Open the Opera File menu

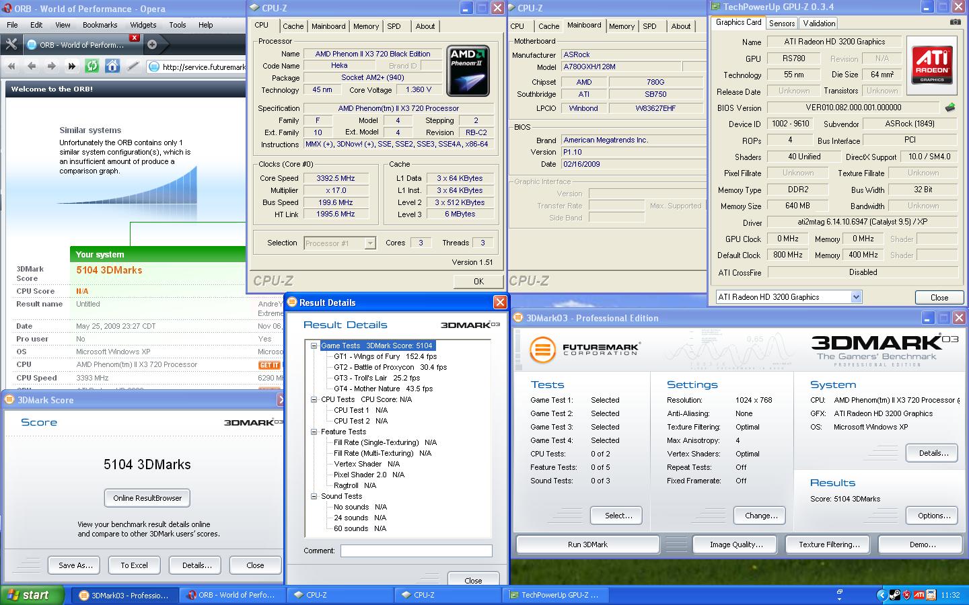12,25
